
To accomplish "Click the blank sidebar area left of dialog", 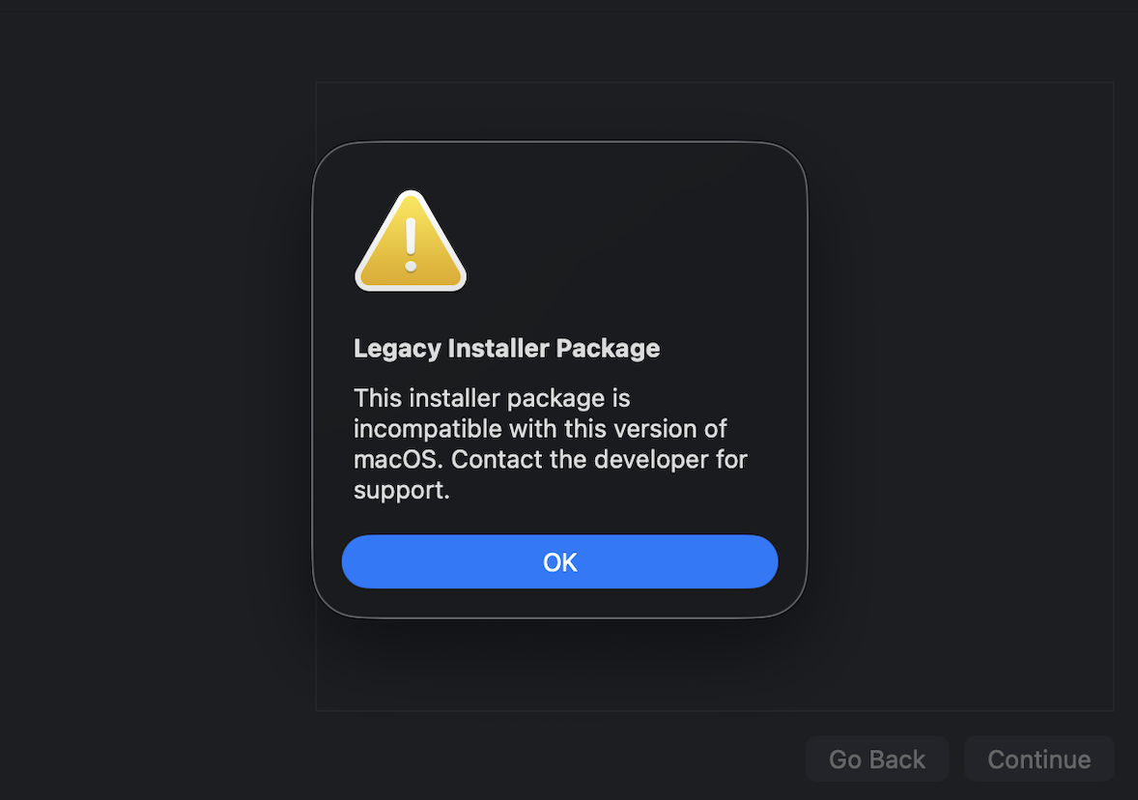I will pyautogui.click(x=155, y=386).
